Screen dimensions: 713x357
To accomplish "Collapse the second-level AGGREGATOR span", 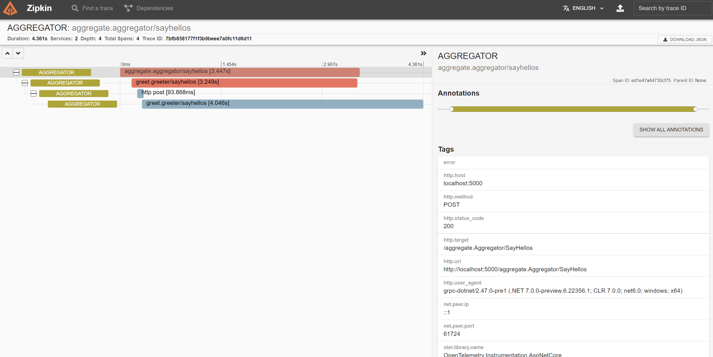I will click(25, 83).
